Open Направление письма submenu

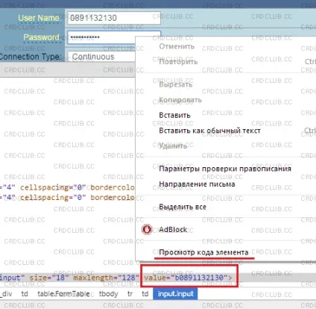(x=197, y=184)
